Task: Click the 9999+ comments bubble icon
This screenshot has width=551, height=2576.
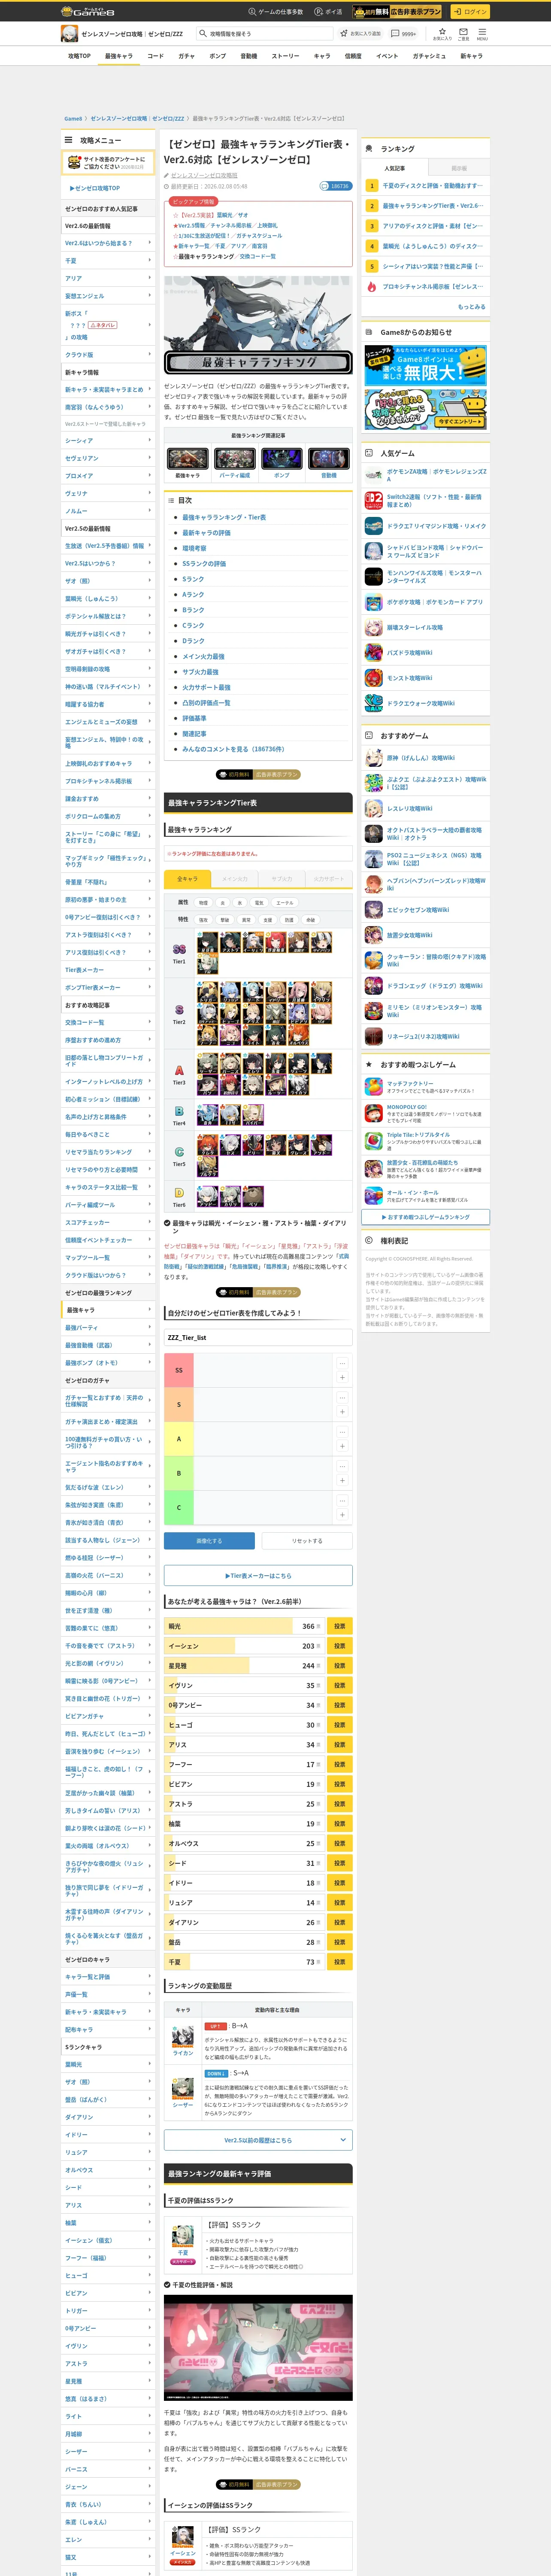Action: [x=403, y=33]
